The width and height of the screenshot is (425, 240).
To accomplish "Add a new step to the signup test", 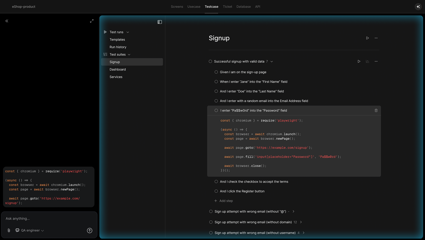I will pyautogui.click(x=224, y=201).
